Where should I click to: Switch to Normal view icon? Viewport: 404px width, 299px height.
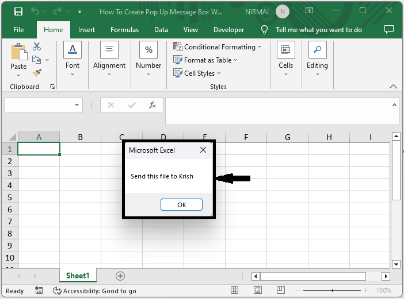click(x=234, y=290)
